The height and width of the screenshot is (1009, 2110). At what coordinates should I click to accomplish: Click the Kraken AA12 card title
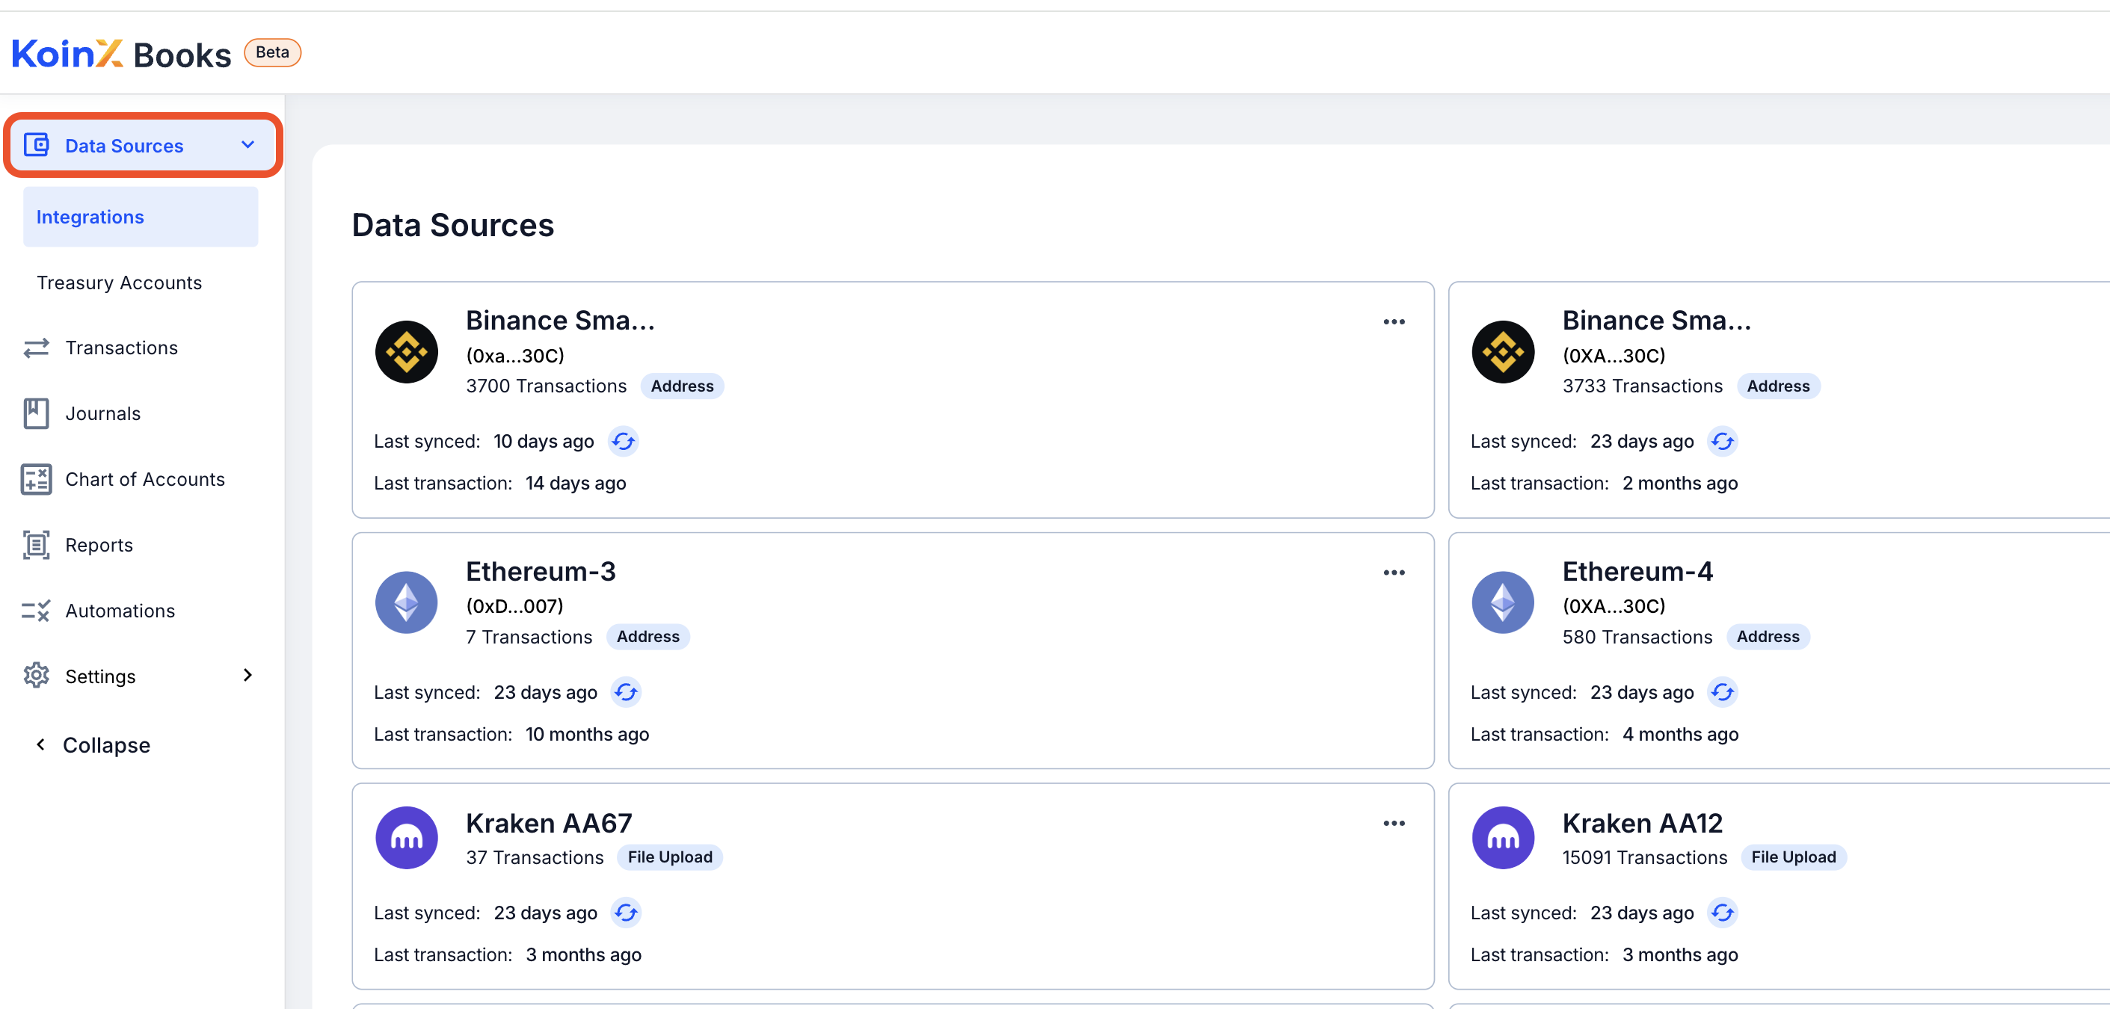point(1642,822)
